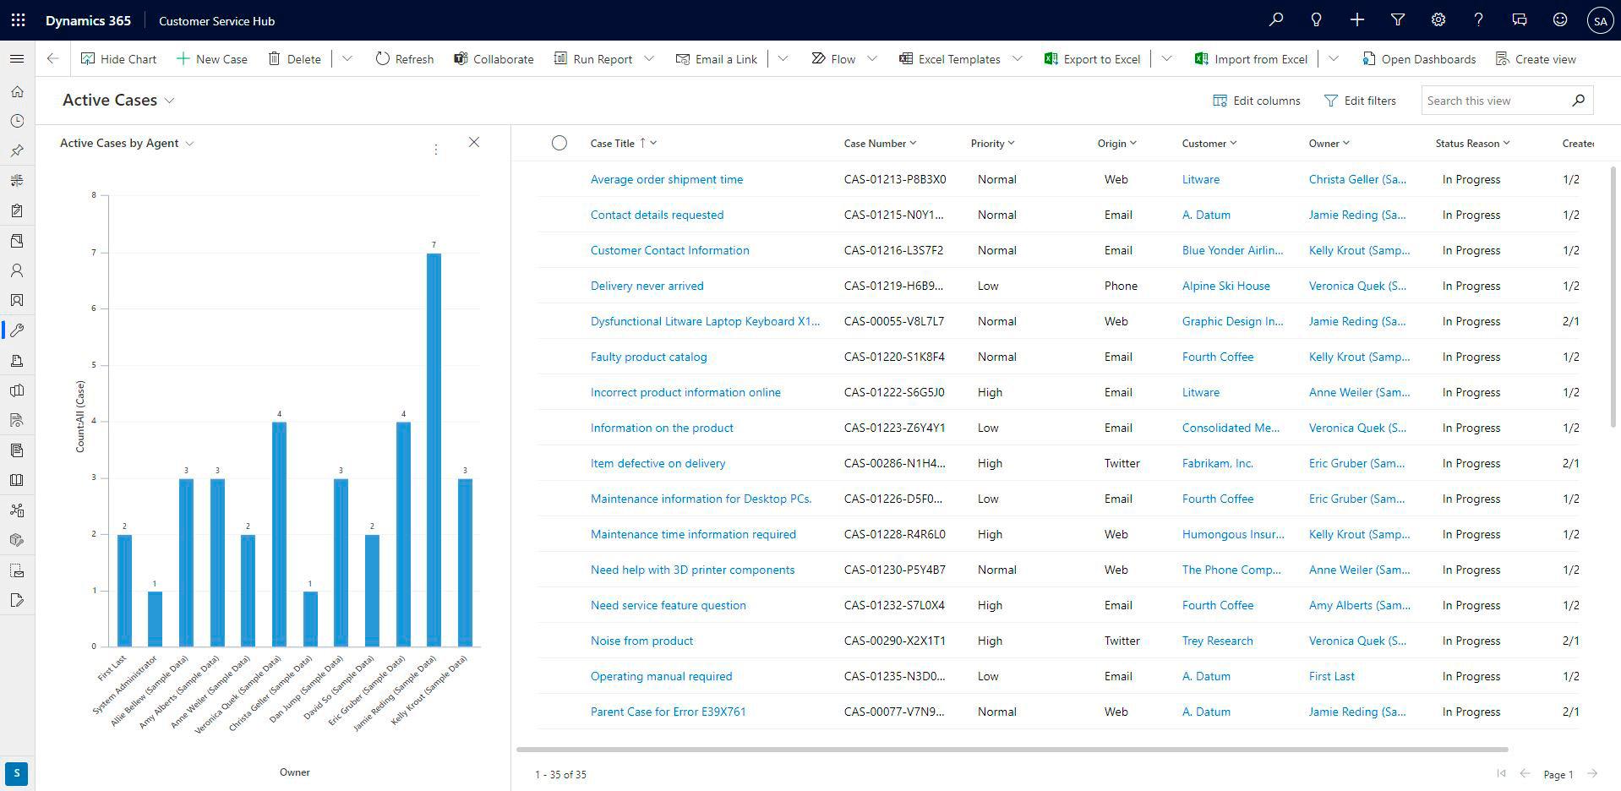Click search icon in Search this view
This screenshot has width=1621, height=791.
(x=1578, y=101)
